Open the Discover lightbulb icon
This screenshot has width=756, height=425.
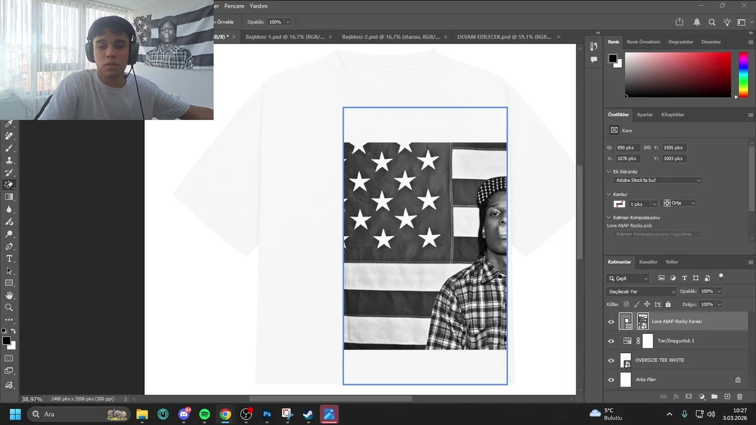click(727, 22)
